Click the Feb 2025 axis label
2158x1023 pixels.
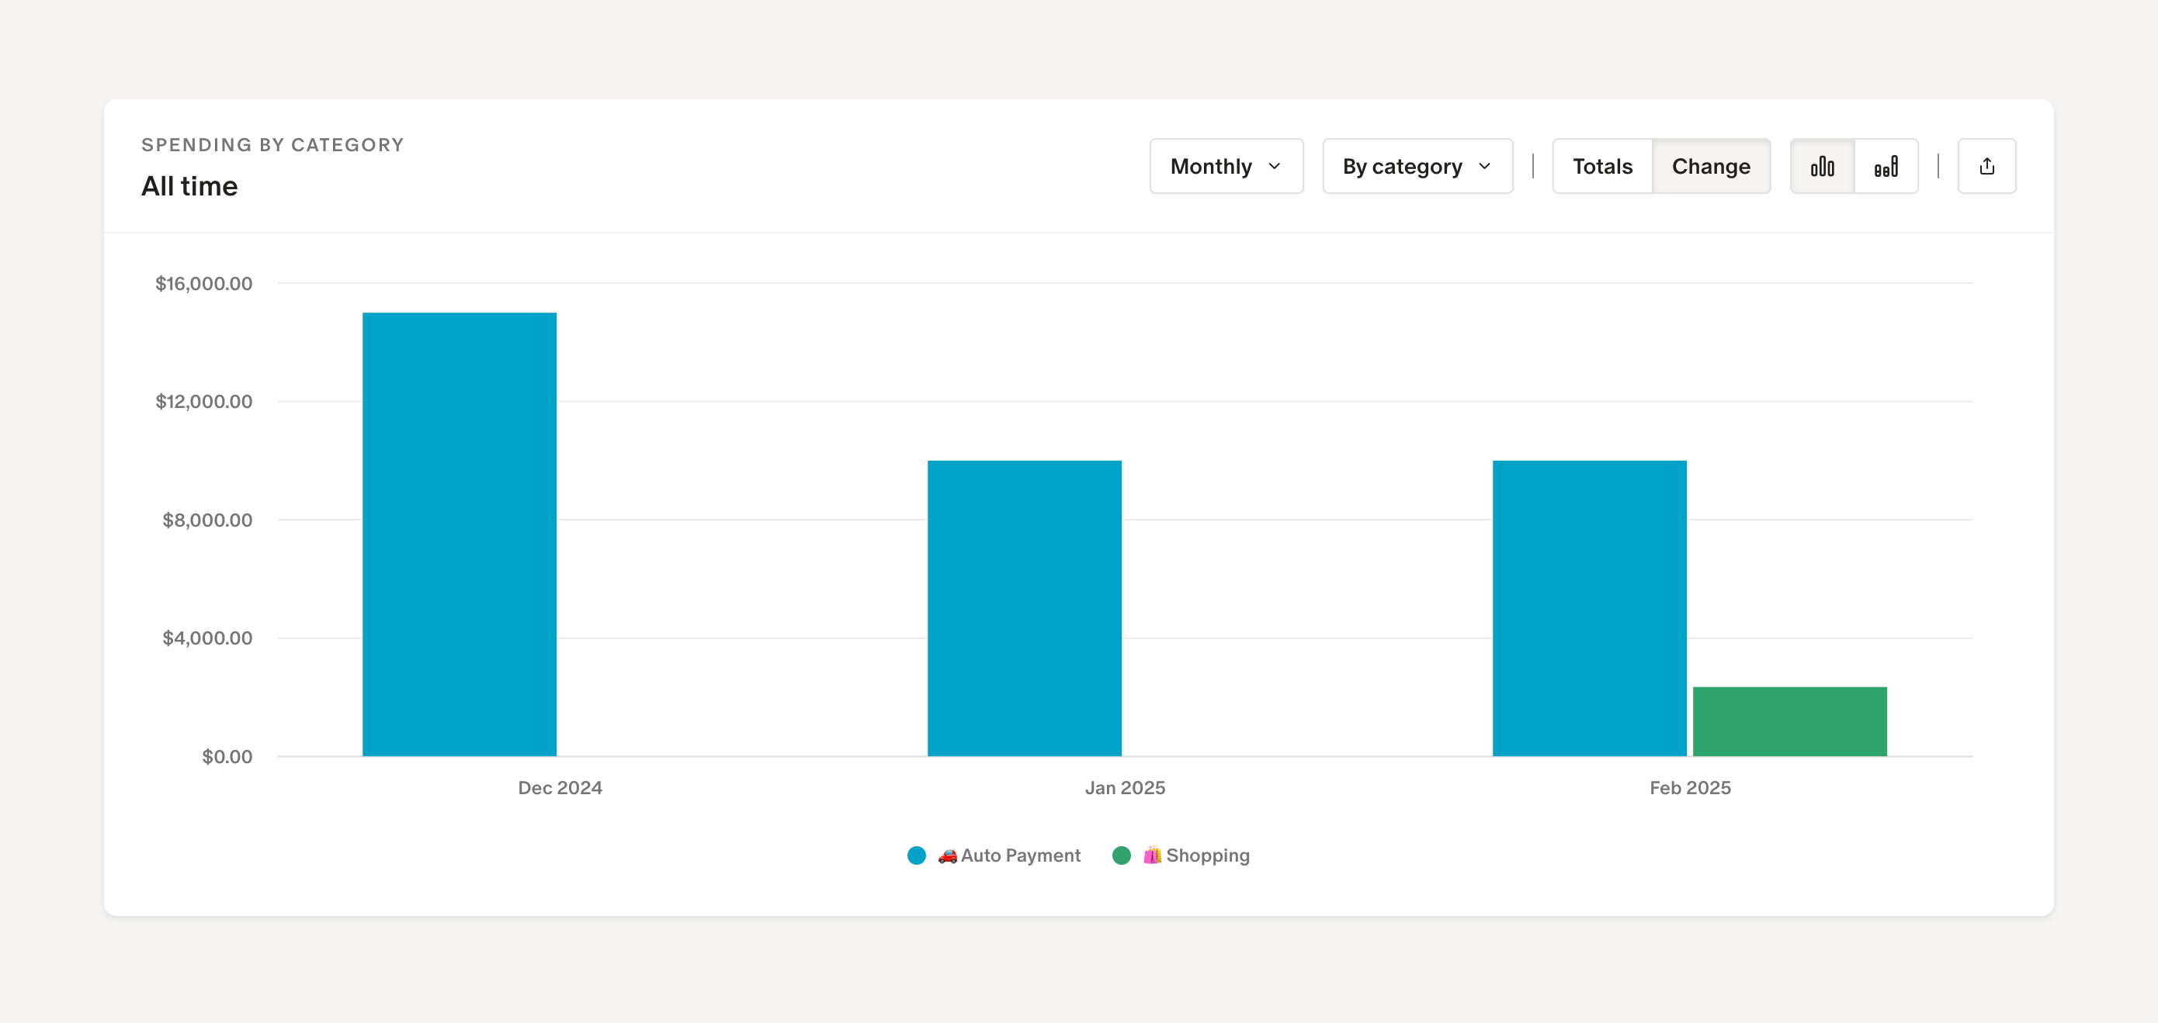click(1690, 788)
